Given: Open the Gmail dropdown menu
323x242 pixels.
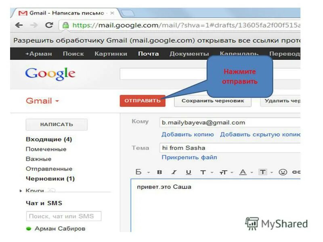Looking at the screenshot, I should click(x=42, y=101).
